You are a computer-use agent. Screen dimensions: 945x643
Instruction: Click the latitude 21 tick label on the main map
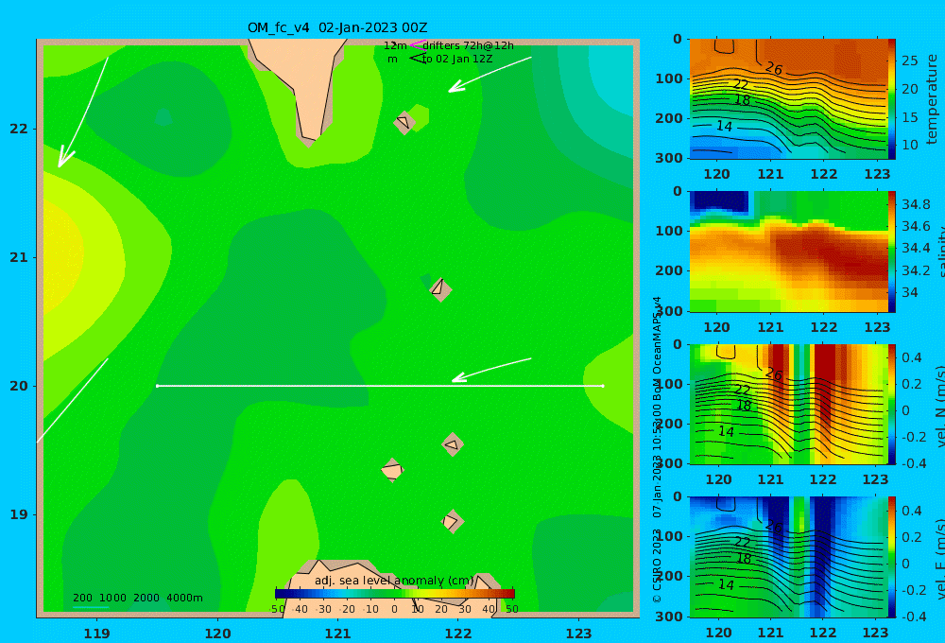19,257
